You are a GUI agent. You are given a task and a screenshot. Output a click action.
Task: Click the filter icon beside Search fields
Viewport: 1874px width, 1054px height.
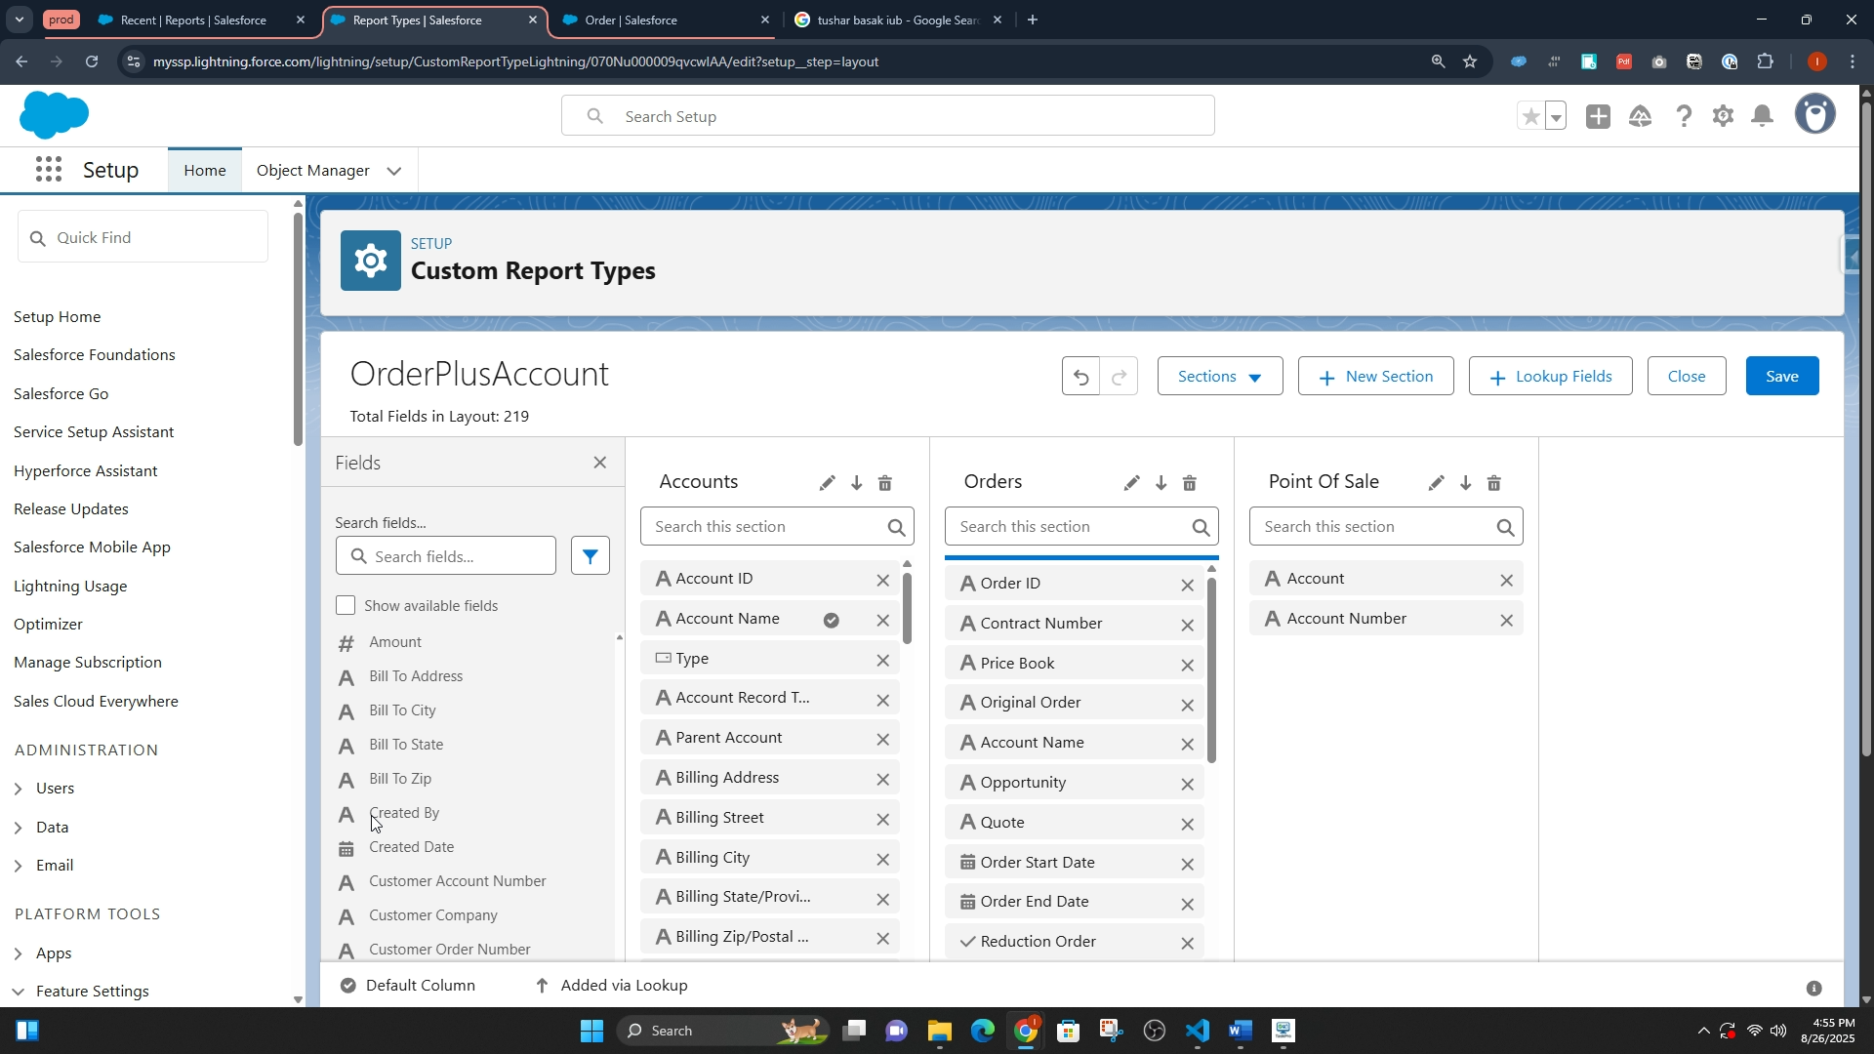(x=590, y=556)
